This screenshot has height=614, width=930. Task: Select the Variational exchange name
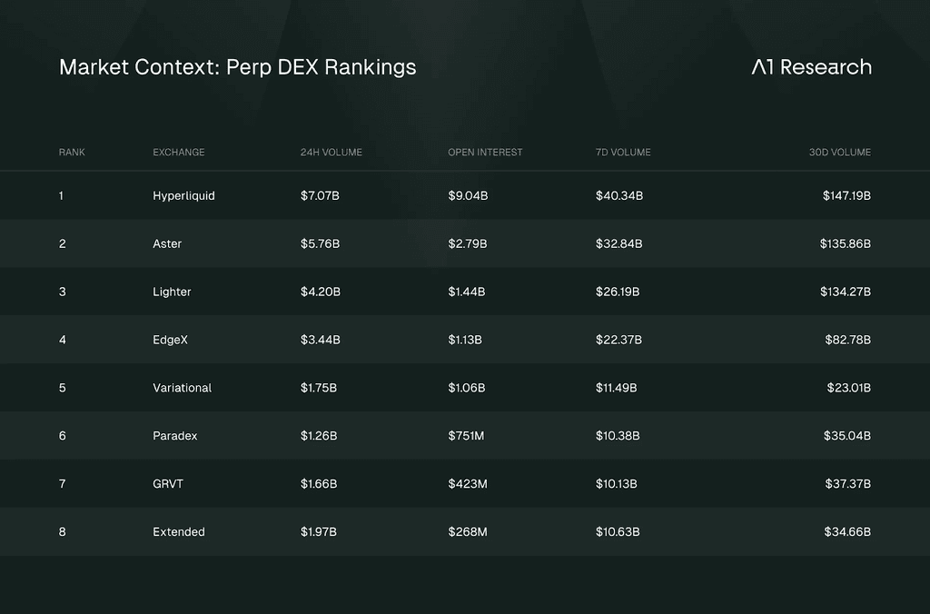tap(182, 388)
